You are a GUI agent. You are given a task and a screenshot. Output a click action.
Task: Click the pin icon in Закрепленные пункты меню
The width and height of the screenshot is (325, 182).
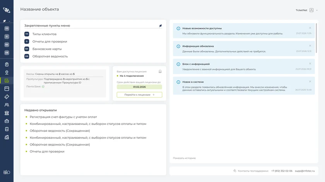point(161,25)
